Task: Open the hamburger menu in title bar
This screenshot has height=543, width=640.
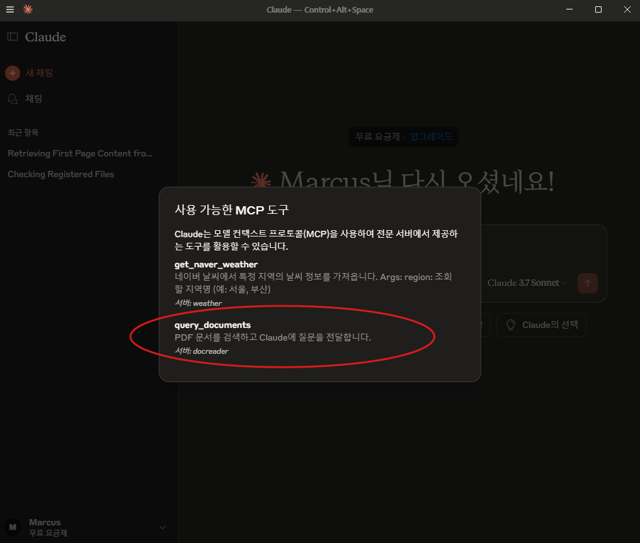Action: [10, 9]
